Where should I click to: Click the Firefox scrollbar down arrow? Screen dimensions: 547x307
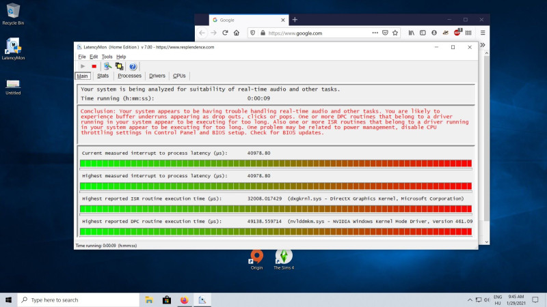(x=486, y=242)
